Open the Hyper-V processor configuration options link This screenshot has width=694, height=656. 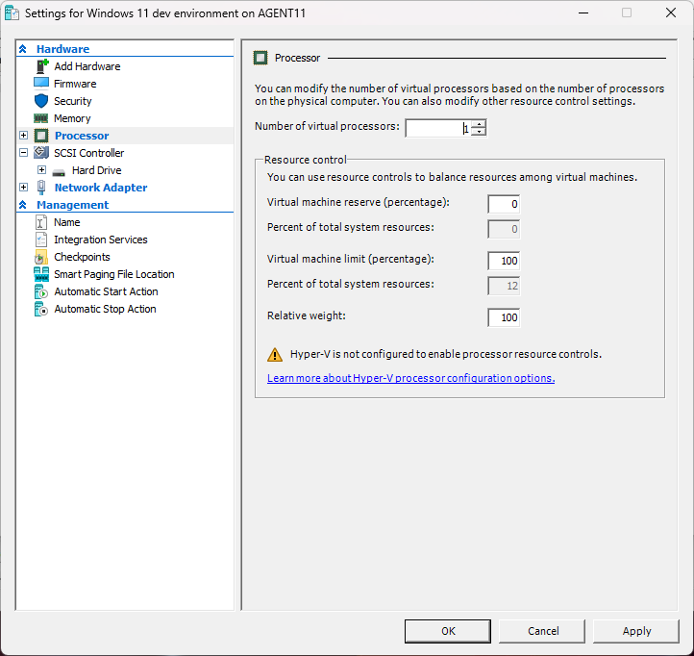click(x=410, y=378)
